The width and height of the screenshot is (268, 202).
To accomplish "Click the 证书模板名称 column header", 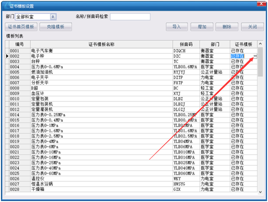I will [101, 44].
